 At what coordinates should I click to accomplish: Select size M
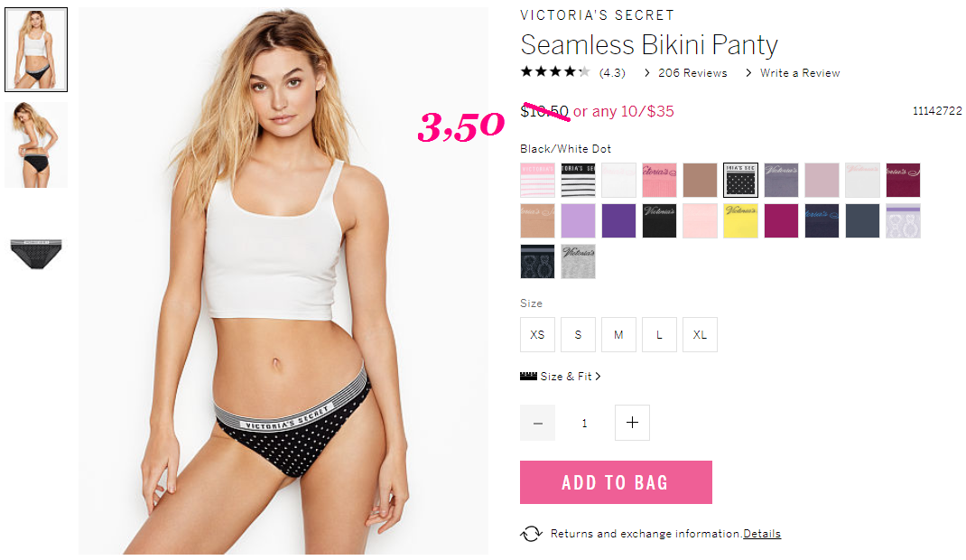[618, 334]
